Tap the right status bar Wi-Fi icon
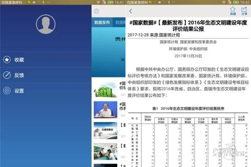This screenshot has height=167, width=251. tap(224, 2)
